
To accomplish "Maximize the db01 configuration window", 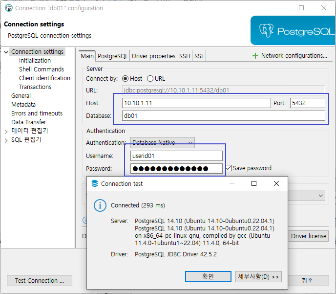I will coord(301,8).
